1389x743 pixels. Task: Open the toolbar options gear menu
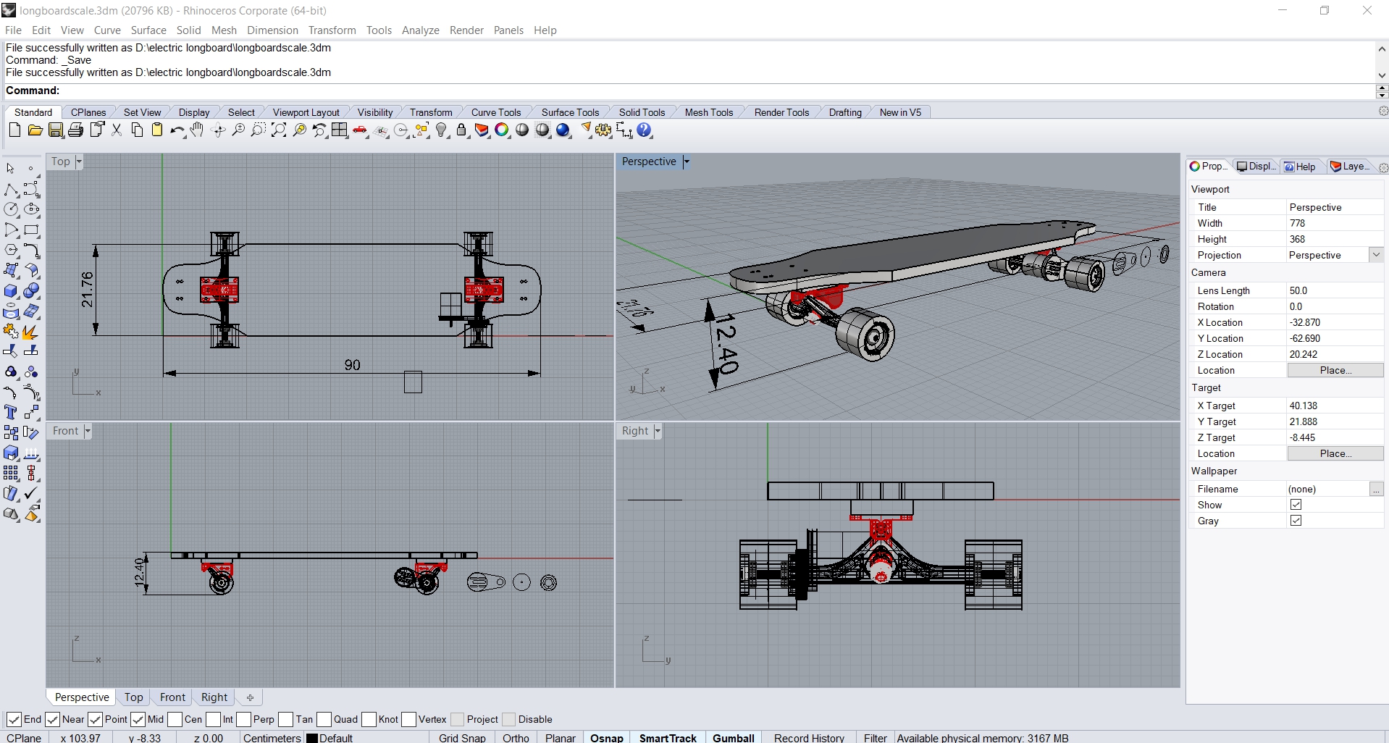[x=1383, y=112]
